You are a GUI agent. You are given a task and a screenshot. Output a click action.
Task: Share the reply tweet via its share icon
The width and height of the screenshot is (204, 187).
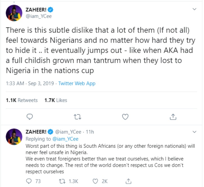coord(128,181)
